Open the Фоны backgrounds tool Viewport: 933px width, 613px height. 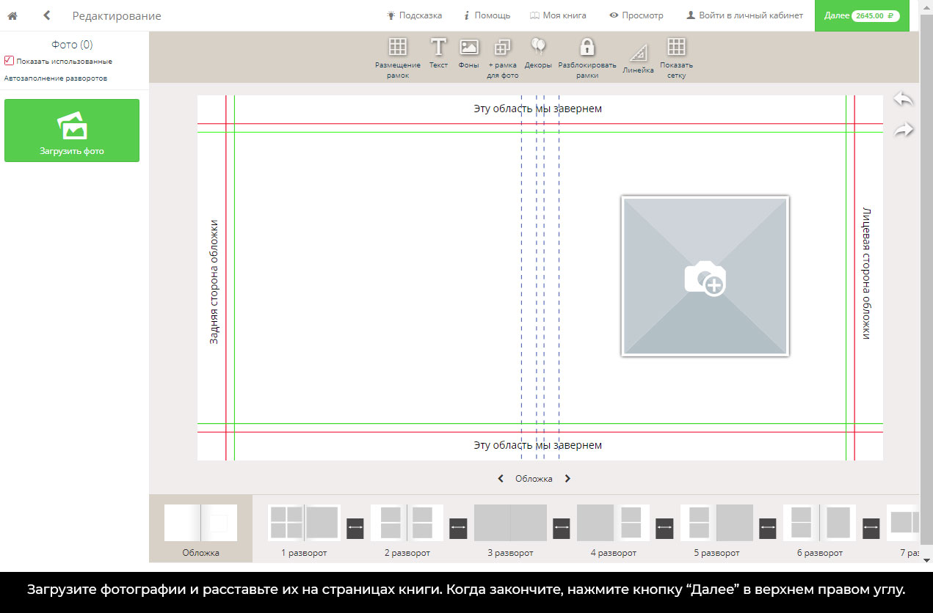point(469,48)
